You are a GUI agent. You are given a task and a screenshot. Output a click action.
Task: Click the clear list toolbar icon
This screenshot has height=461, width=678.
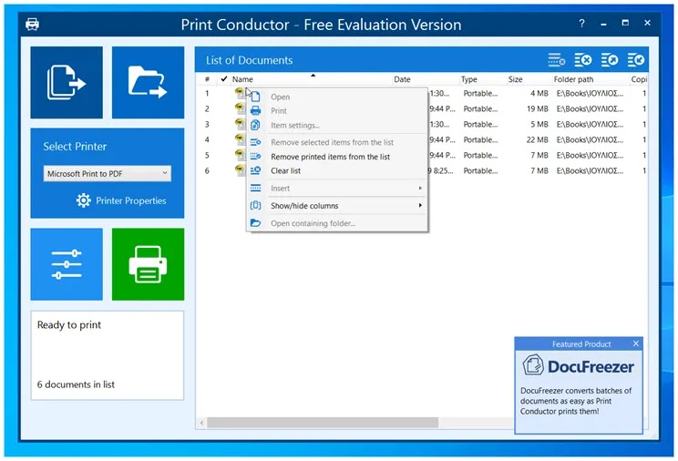point(583,60)
